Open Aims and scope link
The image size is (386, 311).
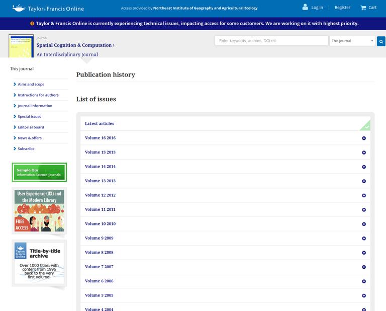[x=31, y=85]
